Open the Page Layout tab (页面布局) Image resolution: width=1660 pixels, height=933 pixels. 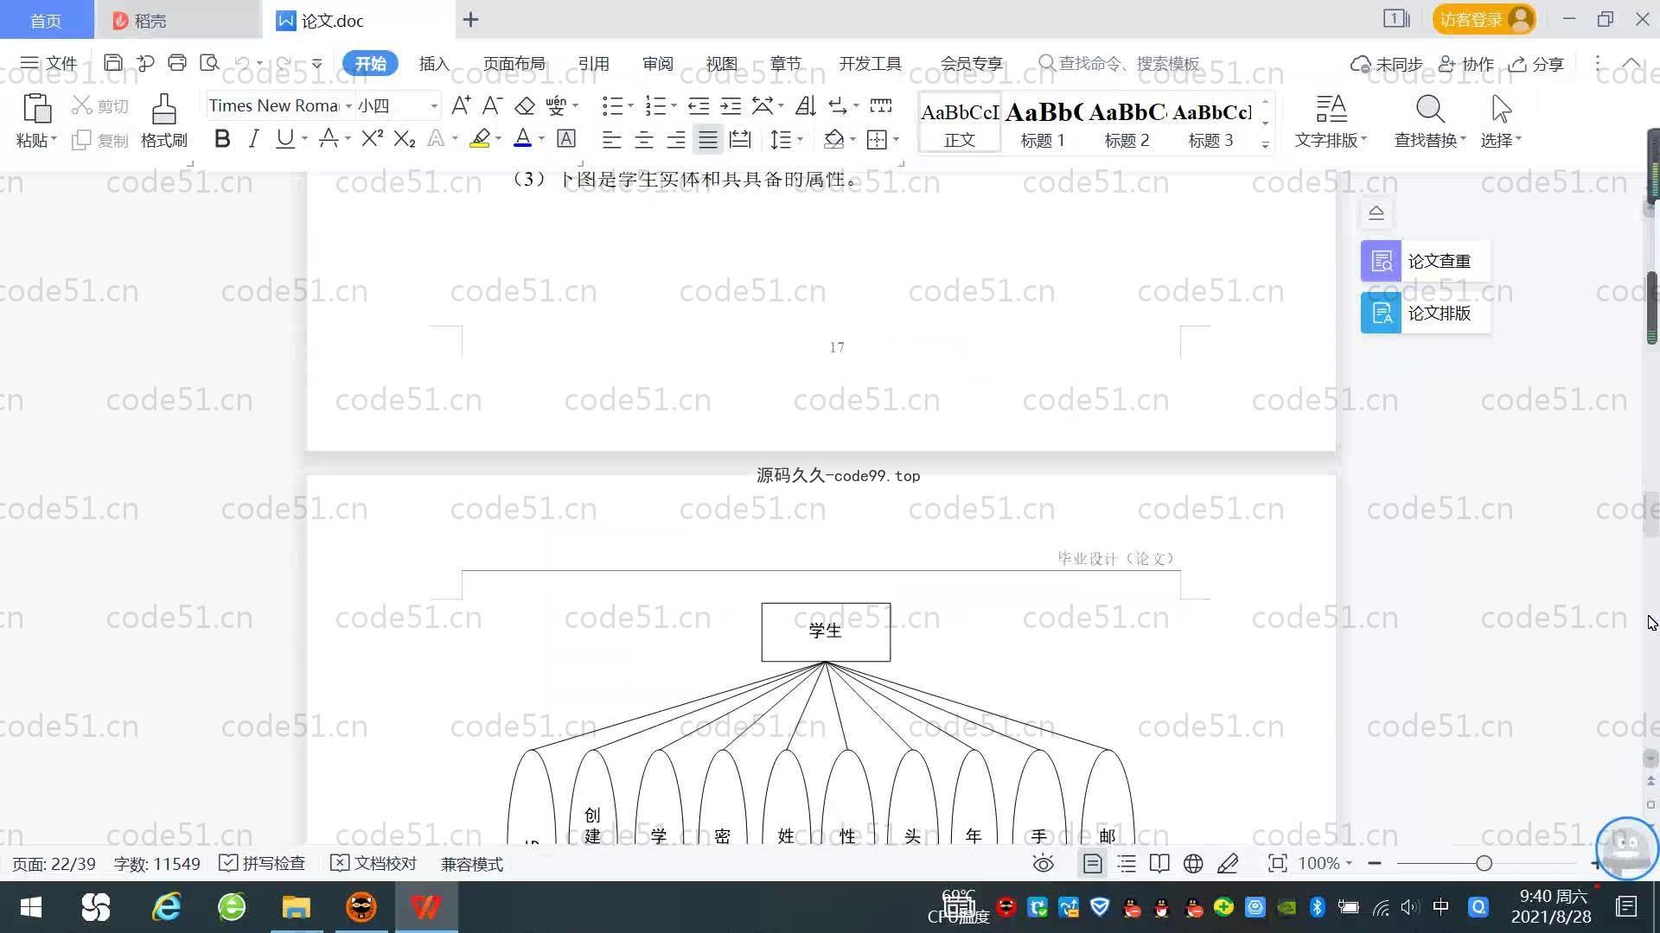pyautogui.click(x=514, y=64)
